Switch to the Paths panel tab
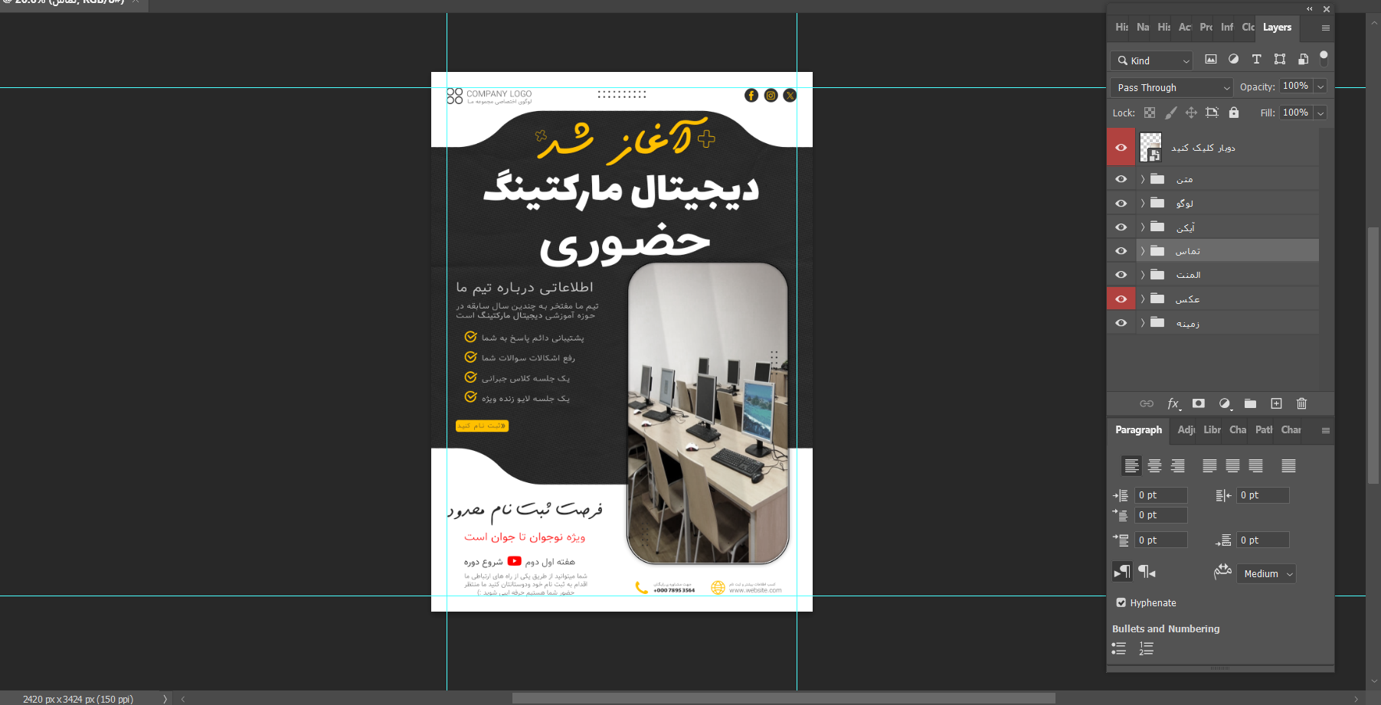The image size is (1381, 705). 1263,429
